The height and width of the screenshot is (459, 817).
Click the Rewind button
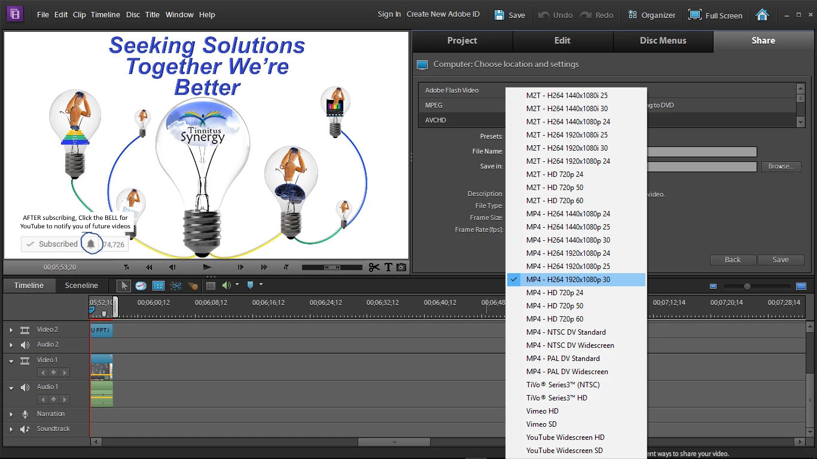(149, 267)
